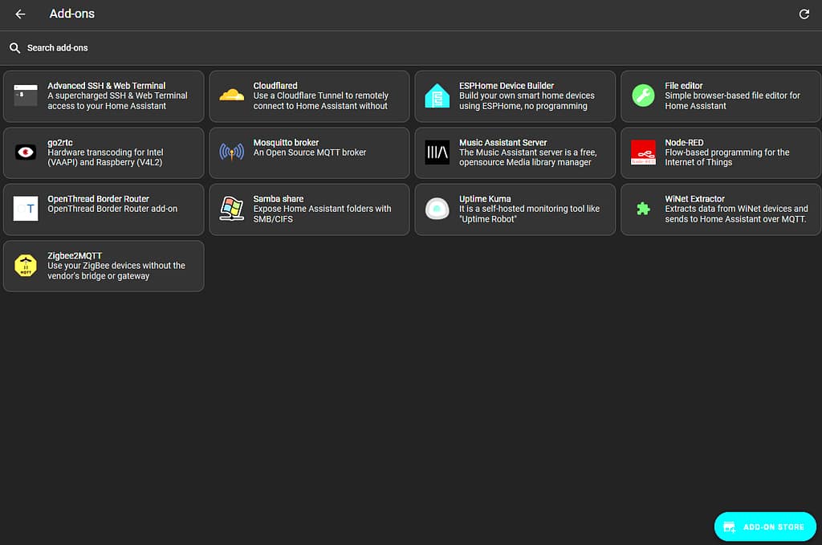Select the OpenThread Border Router title

click(98, 198)
